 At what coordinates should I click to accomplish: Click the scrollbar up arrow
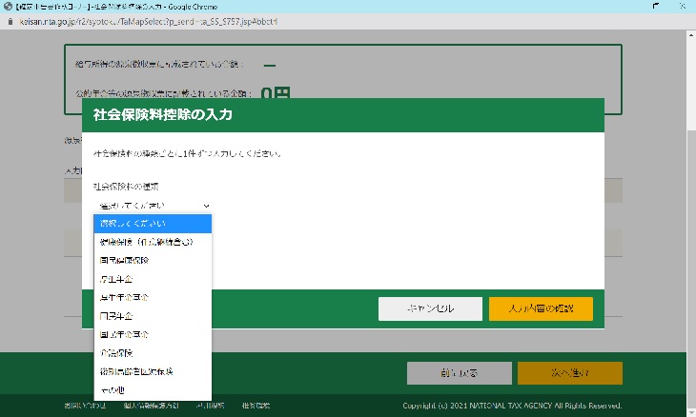(x=691, y=34)
